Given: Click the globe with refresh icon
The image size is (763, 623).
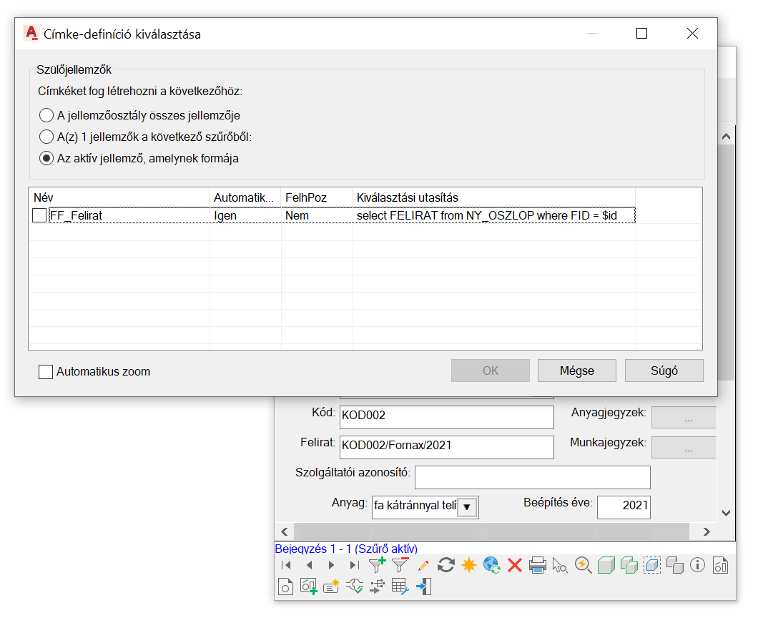Looking at the screenshot, I should [492, 565].
